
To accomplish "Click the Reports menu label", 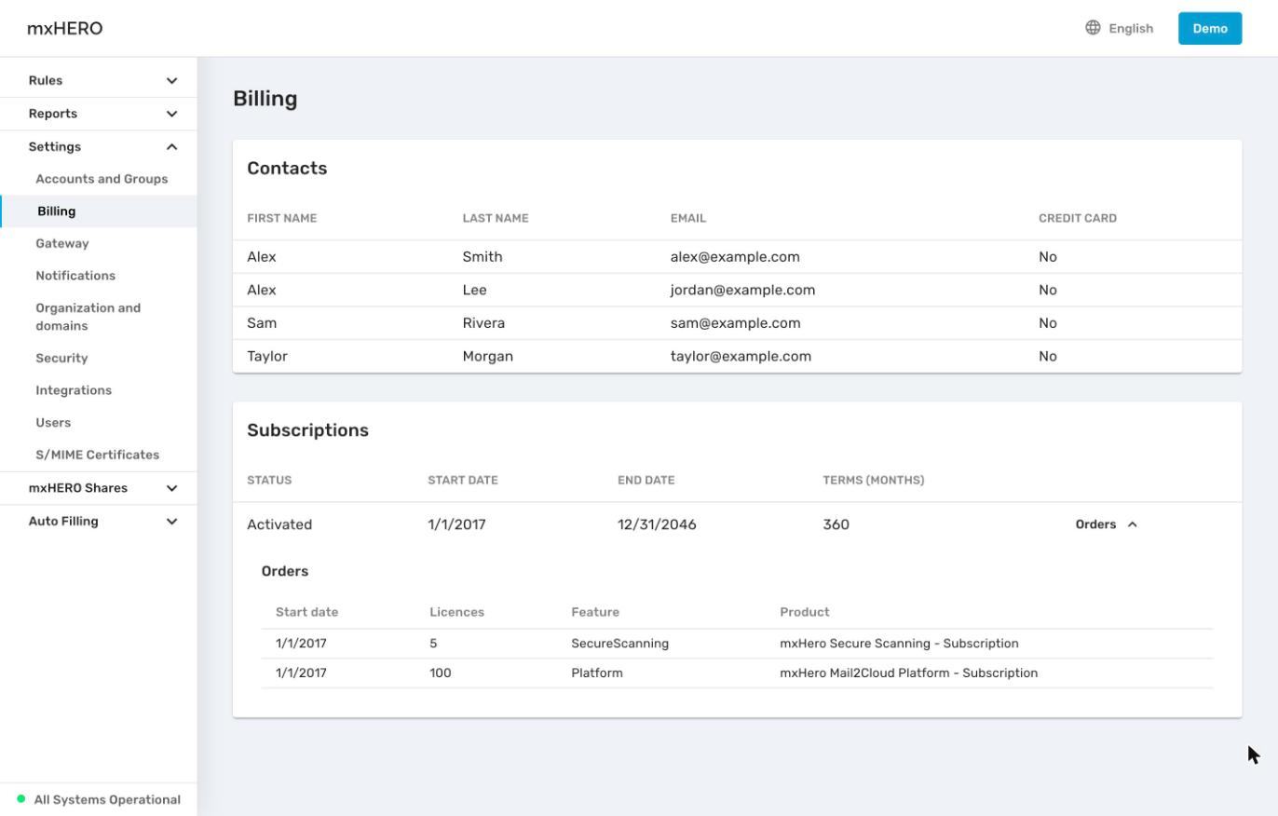I will tap(53, 114).
